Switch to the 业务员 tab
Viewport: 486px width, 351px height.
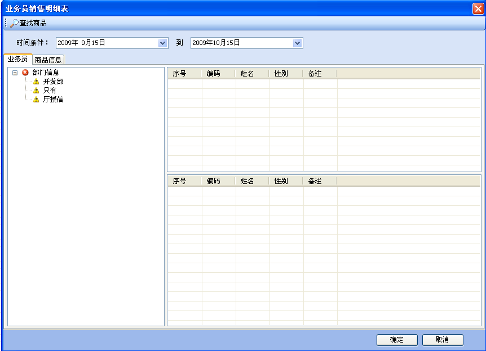(17, 59)
